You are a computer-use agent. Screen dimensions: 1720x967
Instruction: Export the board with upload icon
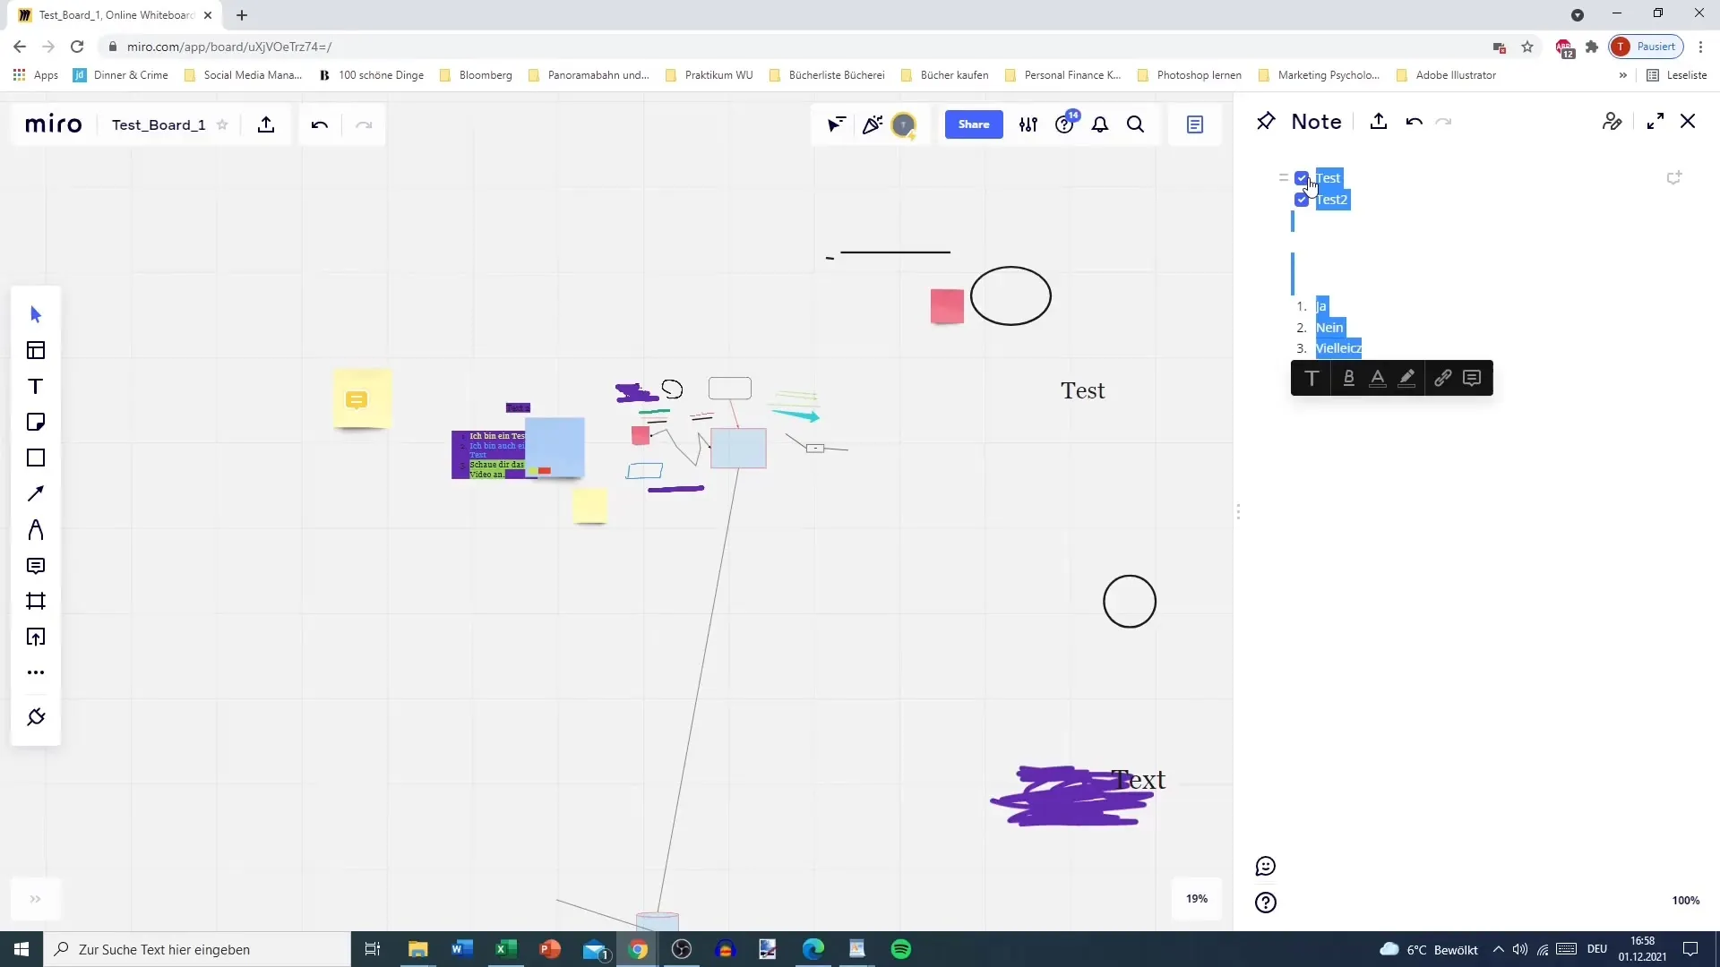point(266,124)
